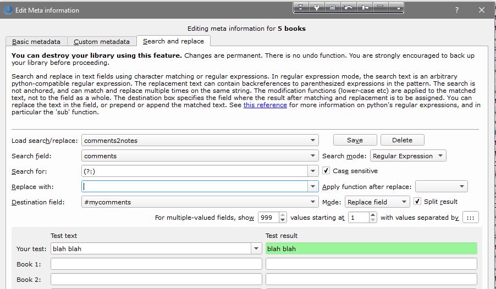Open the Load search/replace dropdown

200,141
